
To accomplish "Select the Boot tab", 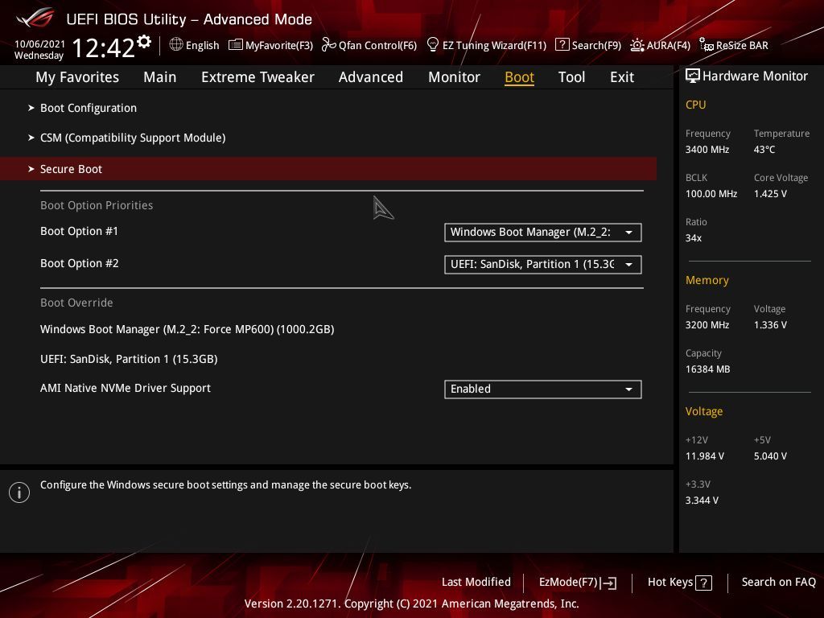I will [x=519, y=77].
